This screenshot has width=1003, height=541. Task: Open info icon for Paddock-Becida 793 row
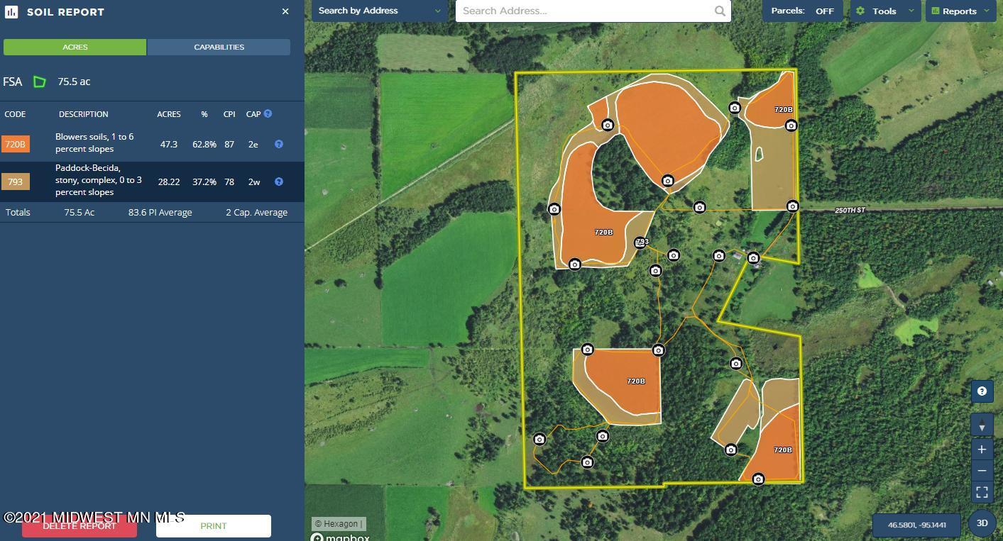[x=279, y=182]
